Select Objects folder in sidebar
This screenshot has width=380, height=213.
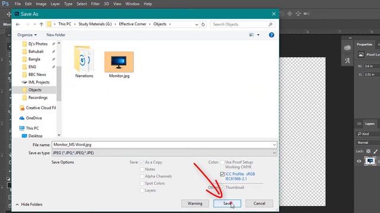[35, 90]
